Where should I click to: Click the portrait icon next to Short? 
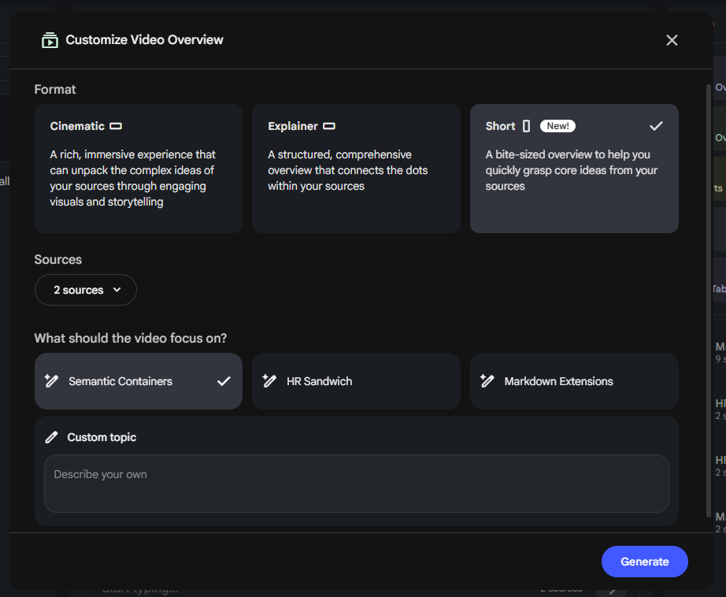(526, 126)
